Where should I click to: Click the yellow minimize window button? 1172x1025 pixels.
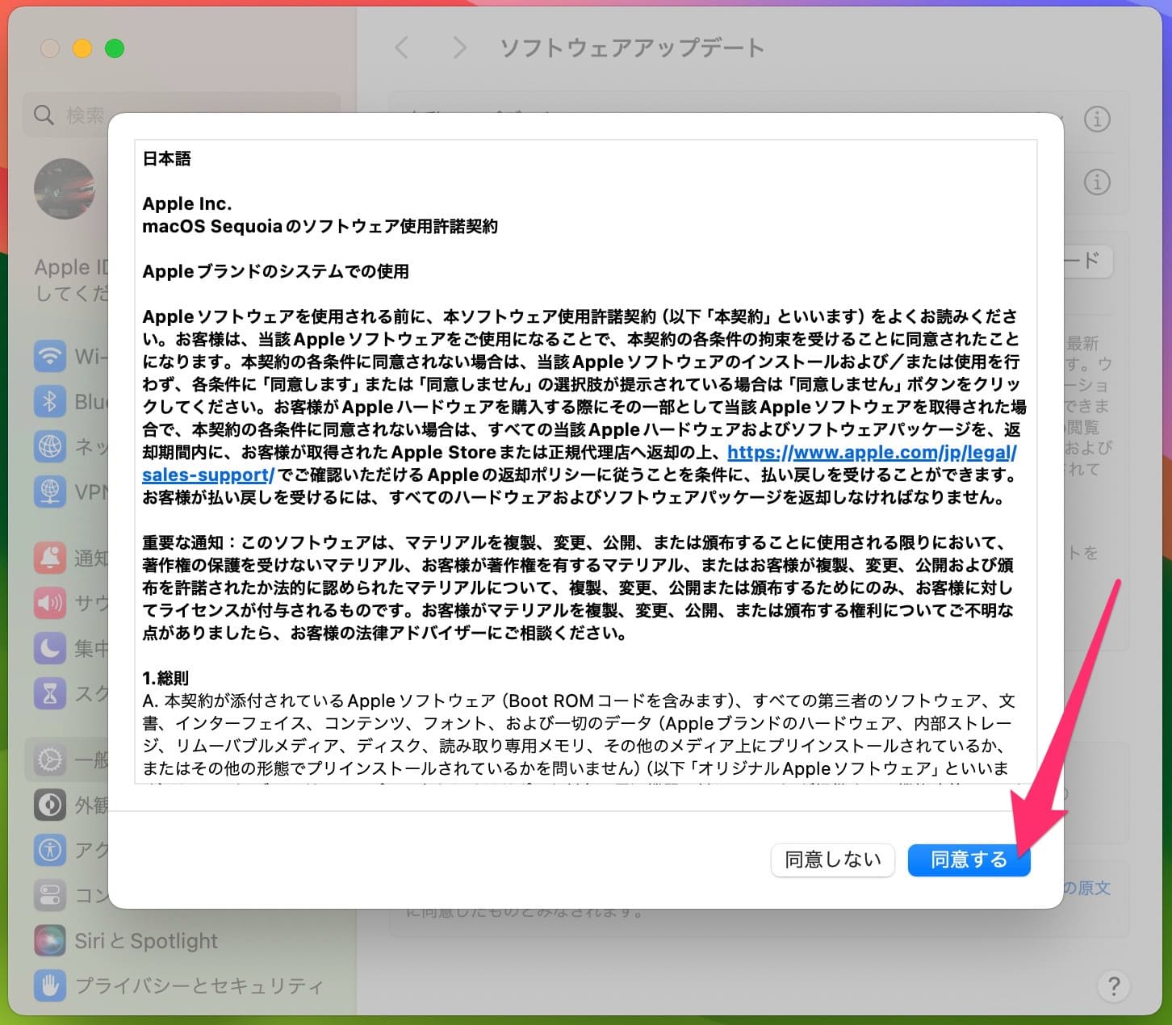82,48
